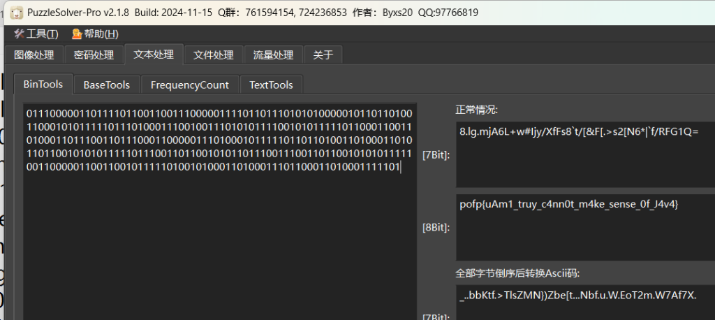This screenshot has height=320, width=715.
Task: Click the 全部字节倒序后转换Ascii码 label
Action: pyautogui.click(x=517, y=272)
